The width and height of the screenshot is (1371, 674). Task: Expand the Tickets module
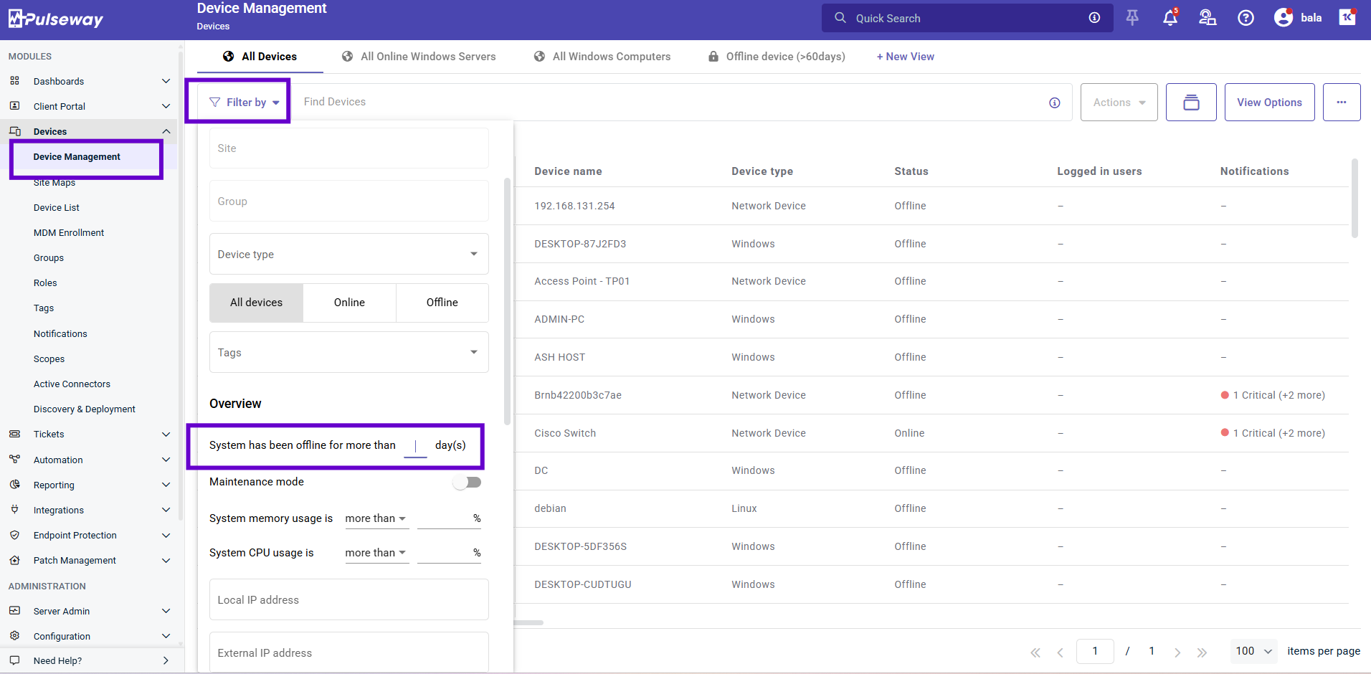[166, 434]
